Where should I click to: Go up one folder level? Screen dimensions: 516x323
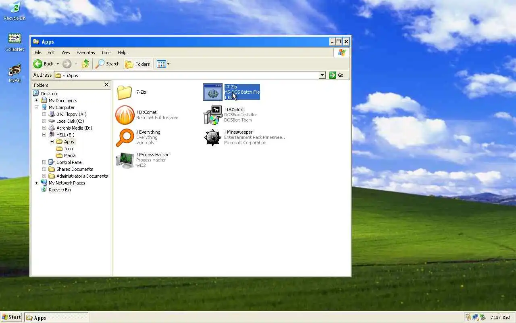(85, 64)
